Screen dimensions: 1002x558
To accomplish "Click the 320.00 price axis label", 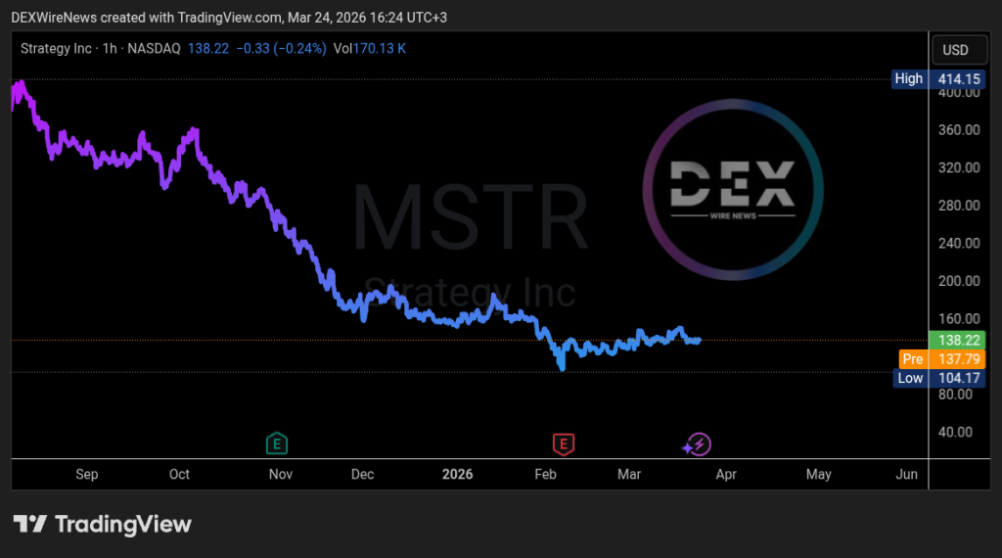I will 959,167.
